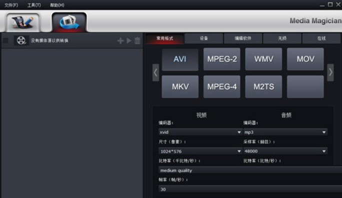This screenshot has width=342, height=198.
Task: Go to next formats page arrow
Action: coord(330,72)
